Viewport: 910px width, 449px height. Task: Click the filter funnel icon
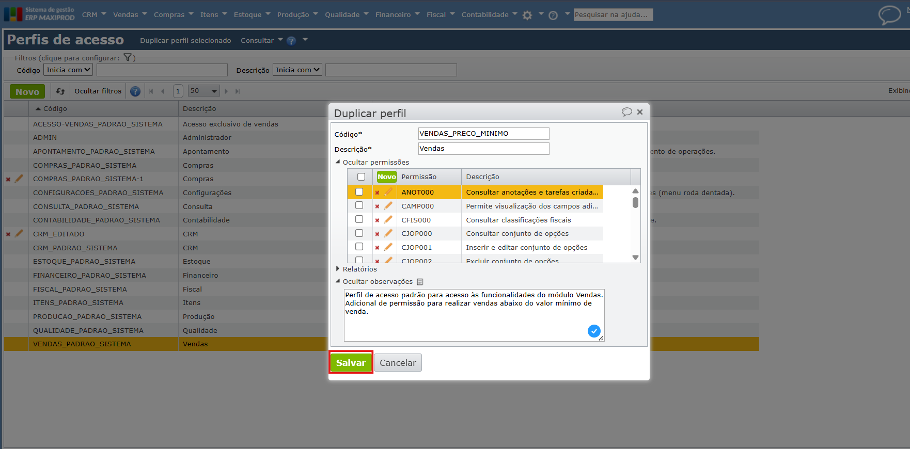[128, 57]
